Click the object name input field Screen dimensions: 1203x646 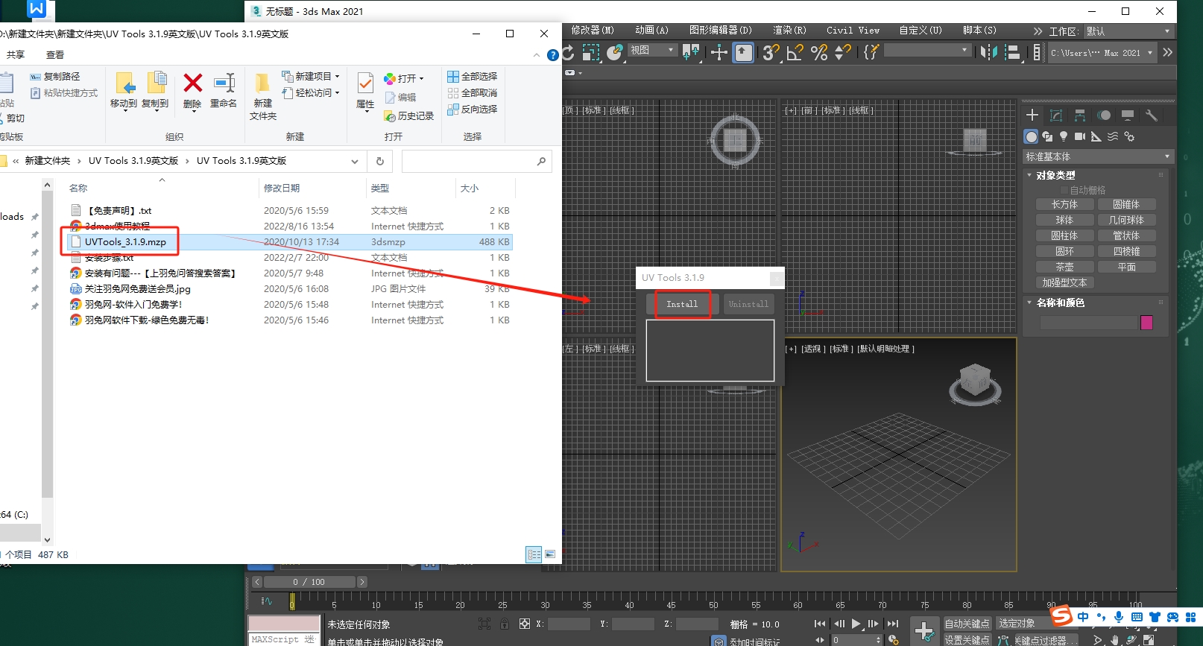click(x=1088, y=323)
